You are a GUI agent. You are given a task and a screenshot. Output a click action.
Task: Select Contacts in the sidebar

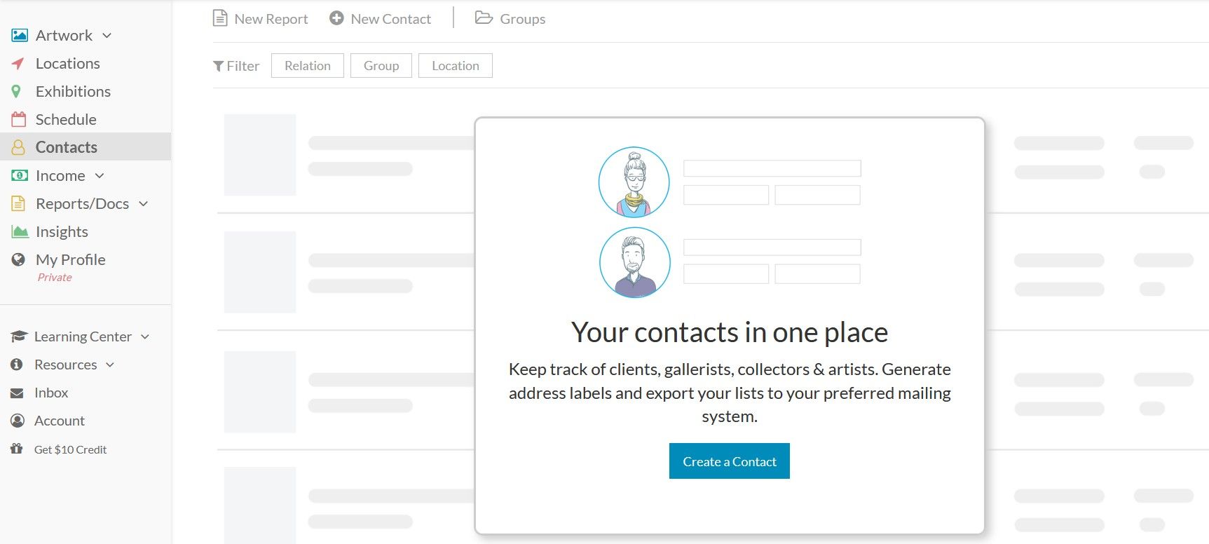click(66, 147)
